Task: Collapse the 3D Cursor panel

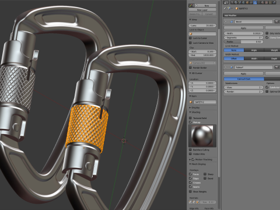Action: [190, 73]
